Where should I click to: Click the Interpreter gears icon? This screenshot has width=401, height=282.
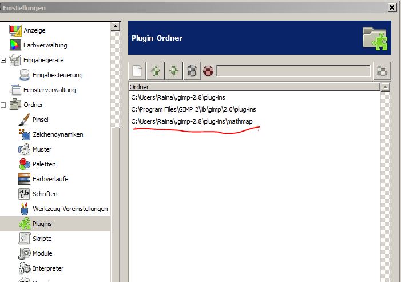pos(25,268)
